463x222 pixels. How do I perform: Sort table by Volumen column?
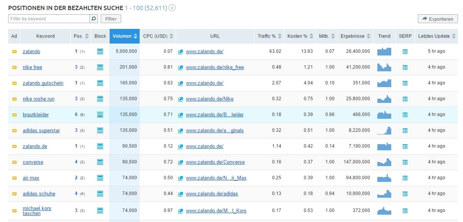pyautogui.click(x=125, y=36)
